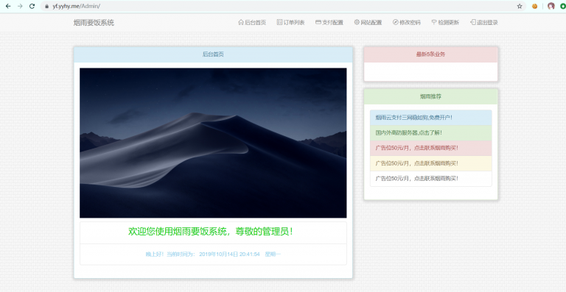Screen dimensions: 566x292
Task: Choose 检测更新 in the navigation bar
Action: tap(445, 22)
